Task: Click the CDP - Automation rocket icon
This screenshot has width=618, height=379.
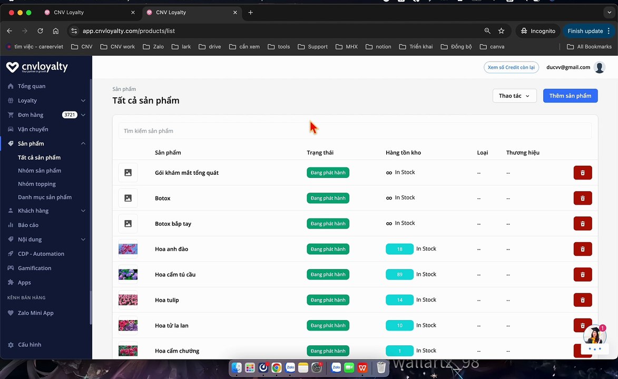Action: coord(11,254)
